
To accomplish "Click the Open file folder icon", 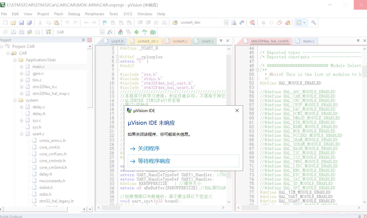I will (x=13, y=23).
